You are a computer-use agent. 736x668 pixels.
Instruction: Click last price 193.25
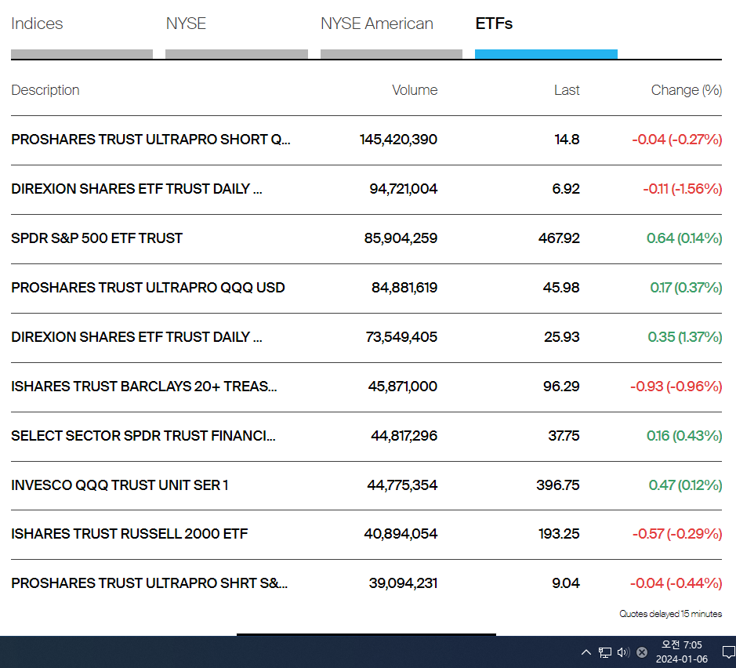pos(559,534)
